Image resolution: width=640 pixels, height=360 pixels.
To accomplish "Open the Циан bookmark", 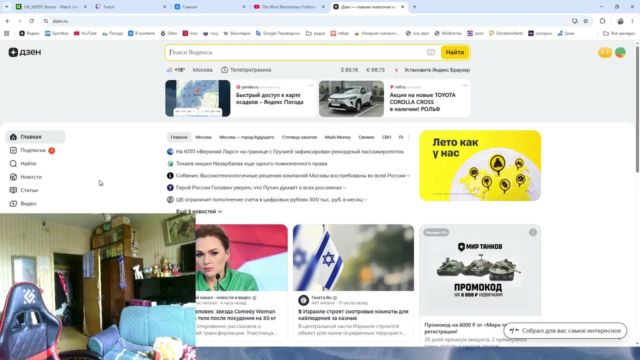I will pos(565,33).
